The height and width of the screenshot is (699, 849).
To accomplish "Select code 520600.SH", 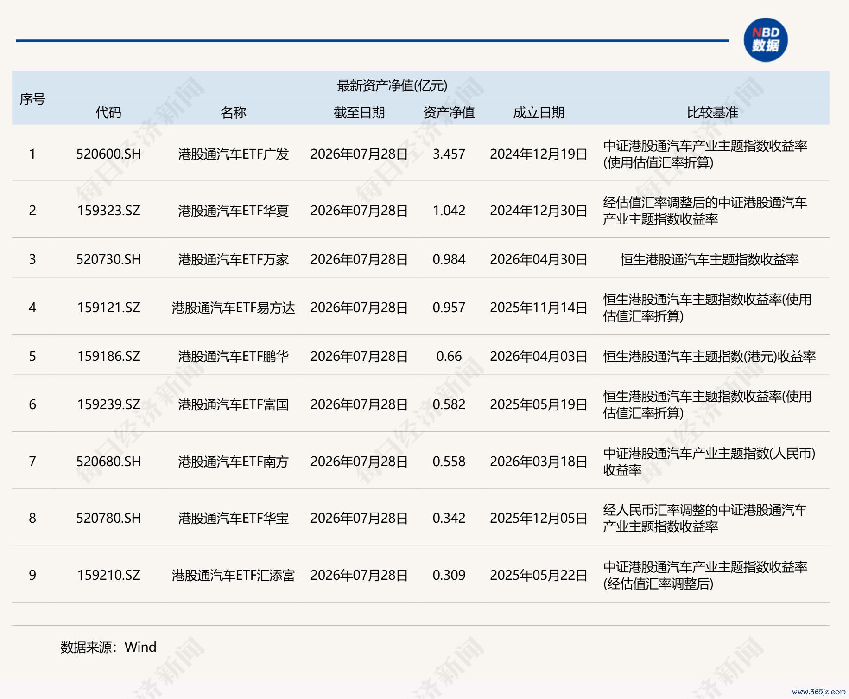I will pos(108,154).
